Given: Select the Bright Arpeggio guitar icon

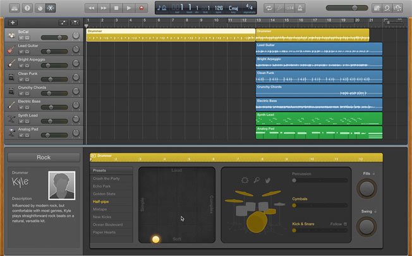Looking at the screenshot, I should tap(11, 63).
